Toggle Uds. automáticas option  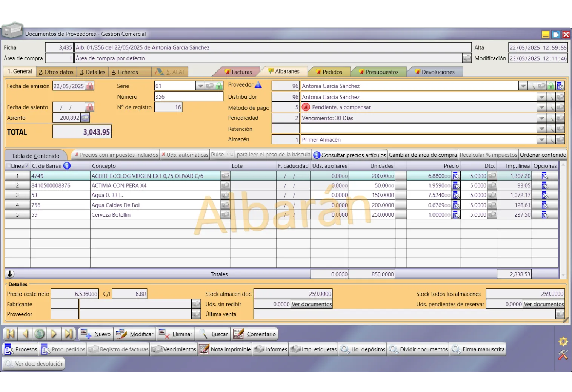(185, 155)
